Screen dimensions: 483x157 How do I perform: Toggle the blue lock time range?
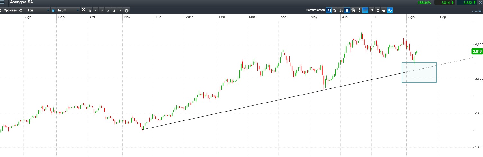53,10
